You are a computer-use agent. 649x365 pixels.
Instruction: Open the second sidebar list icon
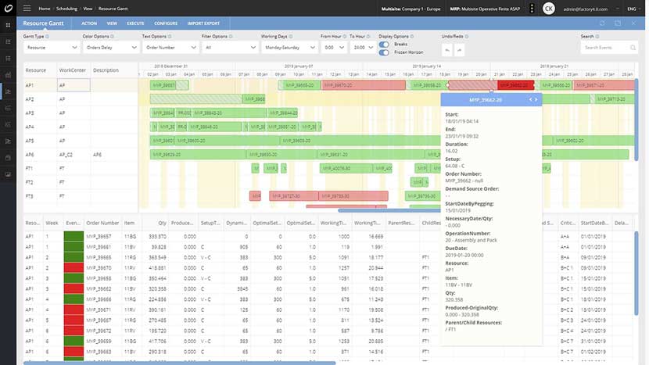tap(8, 41)
